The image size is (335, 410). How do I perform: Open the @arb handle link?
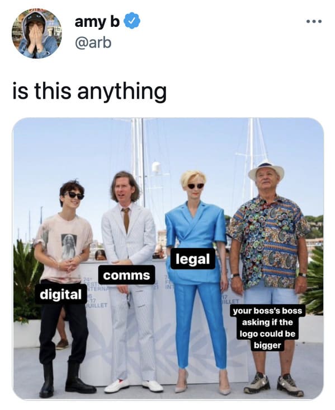(93, 43)
